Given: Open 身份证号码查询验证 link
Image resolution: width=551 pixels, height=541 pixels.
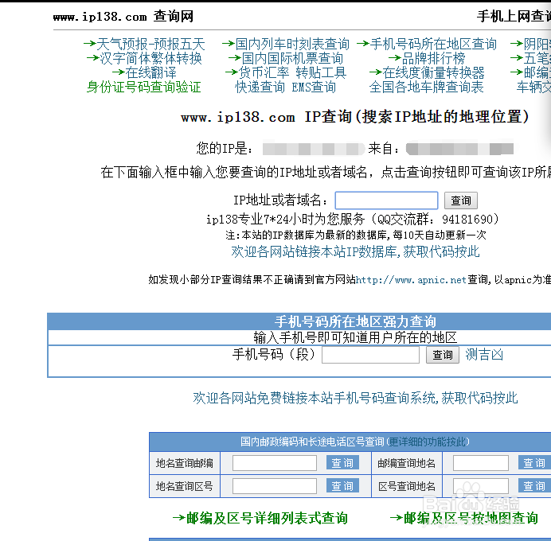Looking at the screenshot, I should 144,87.
